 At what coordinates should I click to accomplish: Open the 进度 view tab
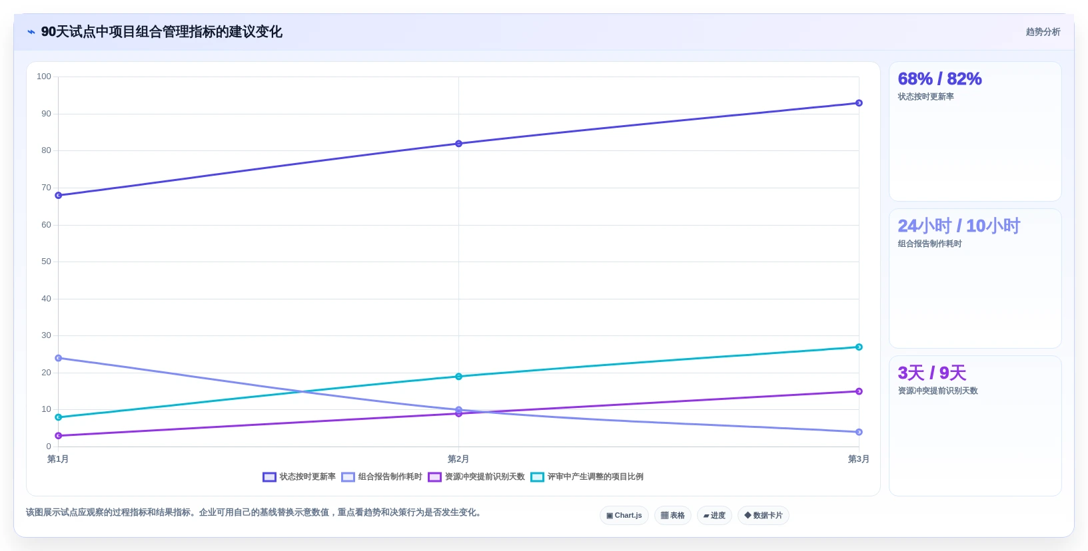tap(714, 516)
